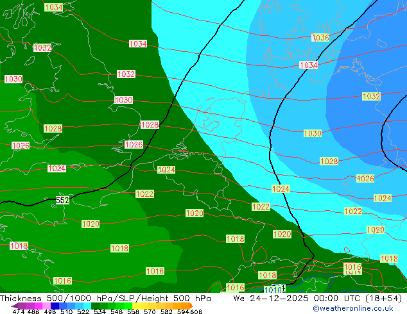Screen dimensions: 407x314
Task: Click the orange arrow at legend's right end
Action: tap(191, 306)
